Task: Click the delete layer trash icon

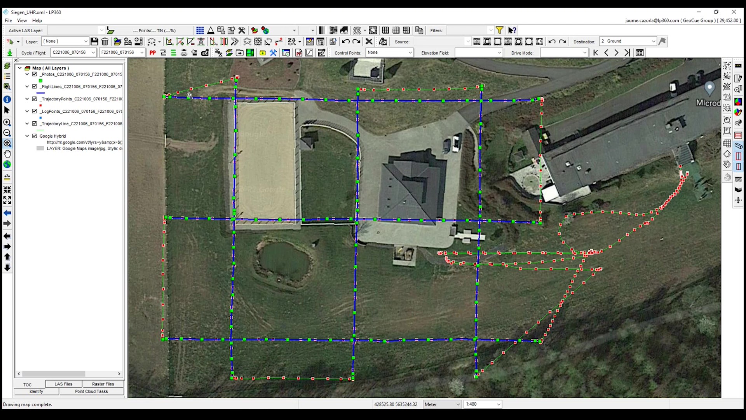Action: [105, 42]
